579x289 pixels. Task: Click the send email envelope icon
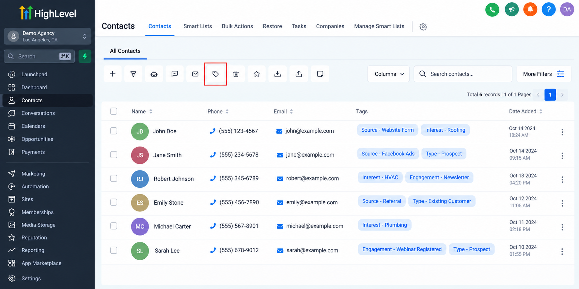coord(195,74)
